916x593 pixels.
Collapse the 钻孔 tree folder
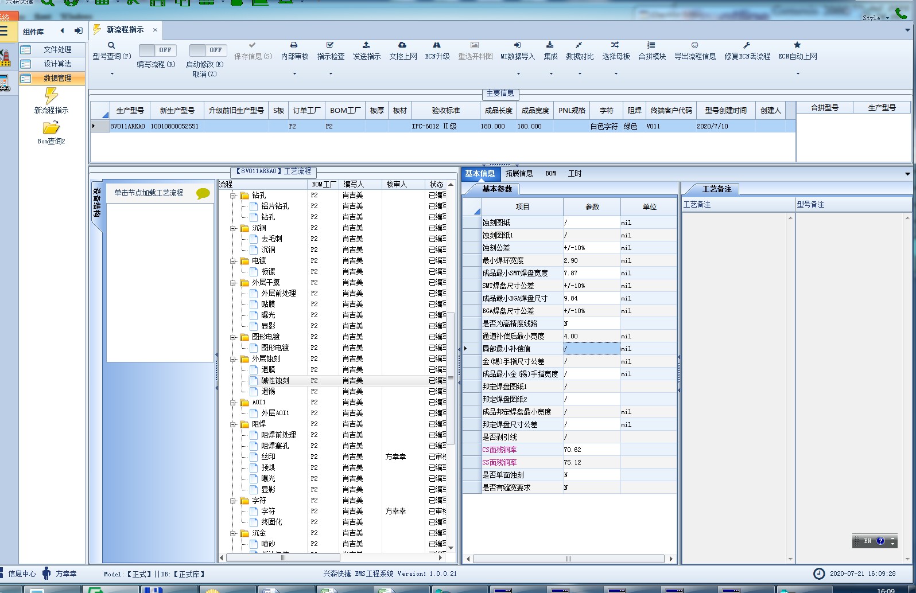234,196
